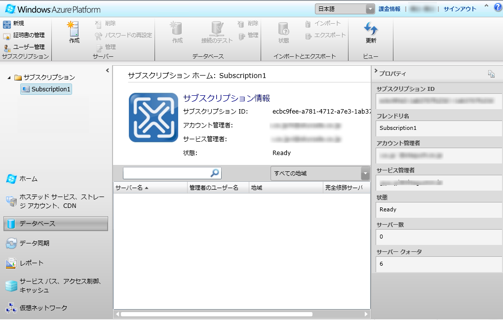Open 証明書の管理 certificate management

pyautogui.click(x=24, y=35)
